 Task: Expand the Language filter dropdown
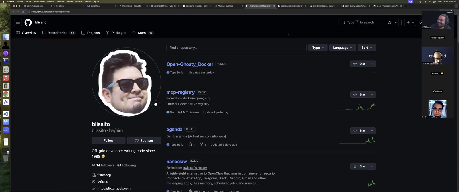pyautogui.click(x=342, y=48)
